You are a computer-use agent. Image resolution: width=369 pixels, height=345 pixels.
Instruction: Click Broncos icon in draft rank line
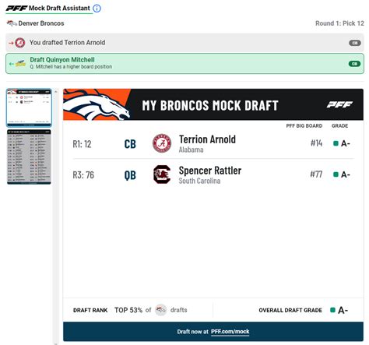tap(160, 310)
